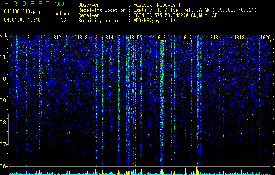This screenshot has height=175, width=275.
Task: Click the Receiver field label
Action: point(89,15)
